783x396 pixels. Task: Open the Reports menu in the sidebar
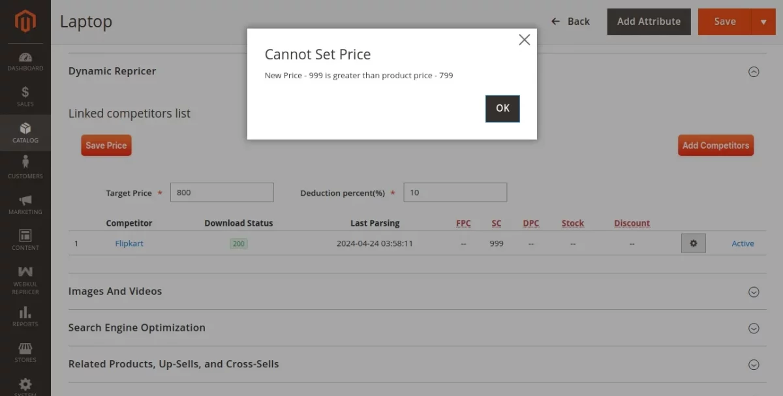[x=25, y=316]
